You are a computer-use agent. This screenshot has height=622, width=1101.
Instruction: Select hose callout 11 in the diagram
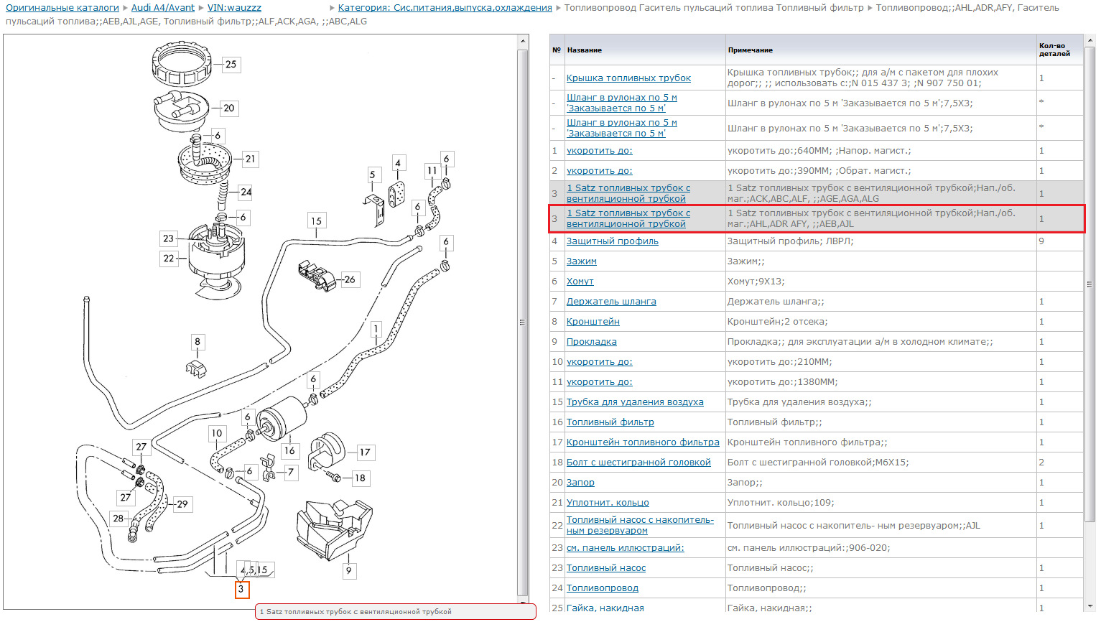(432, 171)
